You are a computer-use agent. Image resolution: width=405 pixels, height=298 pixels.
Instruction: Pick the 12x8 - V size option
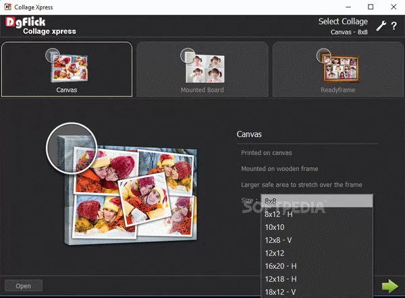click(x=317, y=240)
